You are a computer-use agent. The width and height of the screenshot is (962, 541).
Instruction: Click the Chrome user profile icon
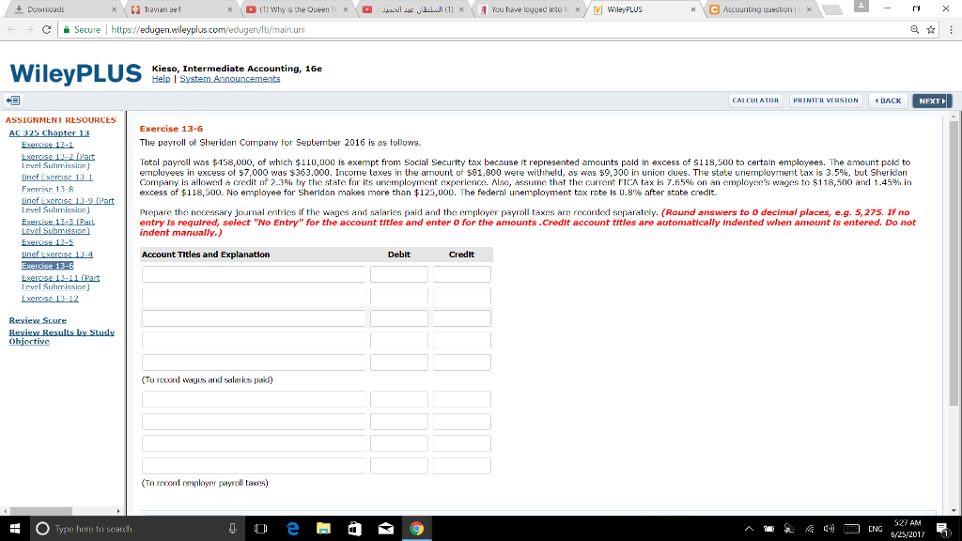pyautogui.click(x=861, y=7)
